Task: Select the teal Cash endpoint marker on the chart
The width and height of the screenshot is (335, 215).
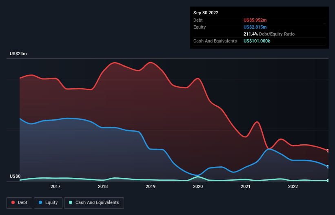Action: coord(328,181)
